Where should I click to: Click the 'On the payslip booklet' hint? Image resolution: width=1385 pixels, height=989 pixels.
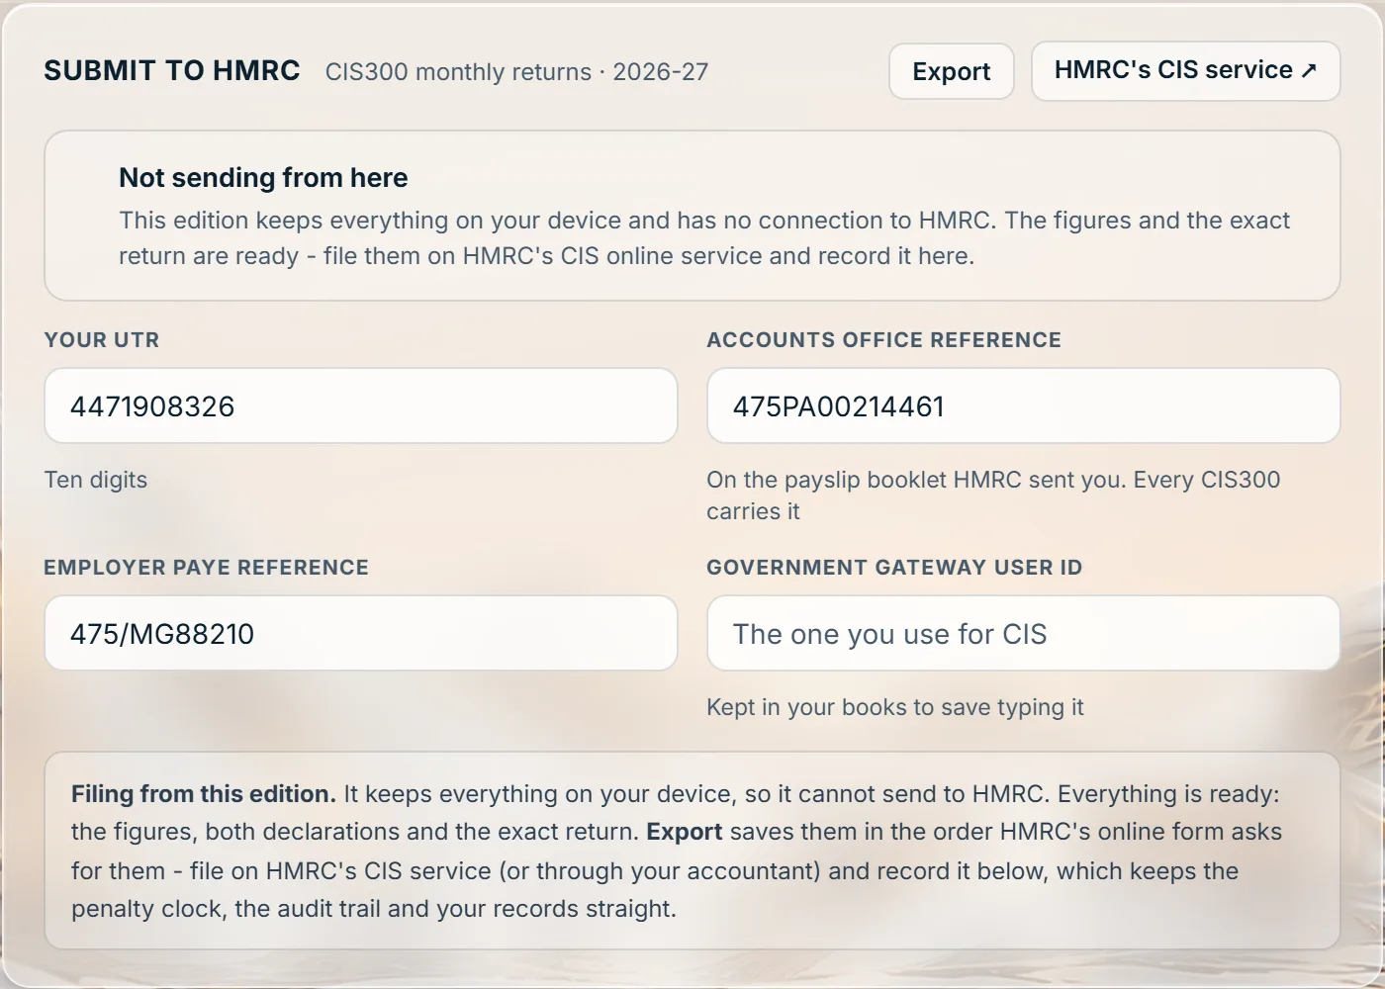pyautogui.click(x=993, y=495)
